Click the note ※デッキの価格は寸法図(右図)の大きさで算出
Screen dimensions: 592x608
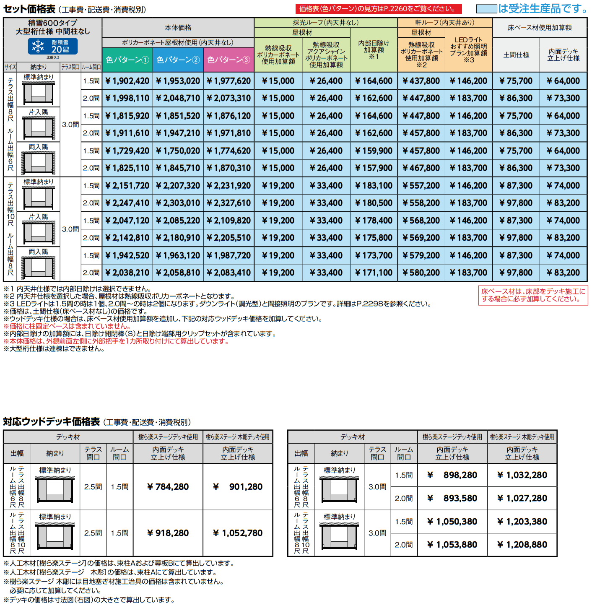pos(89,600)
